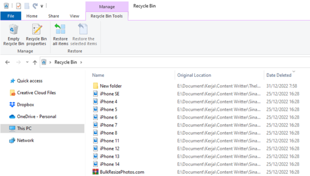Click the Recycle Bin icon in title bar
The image size is (310, 176).
point(6,6)
